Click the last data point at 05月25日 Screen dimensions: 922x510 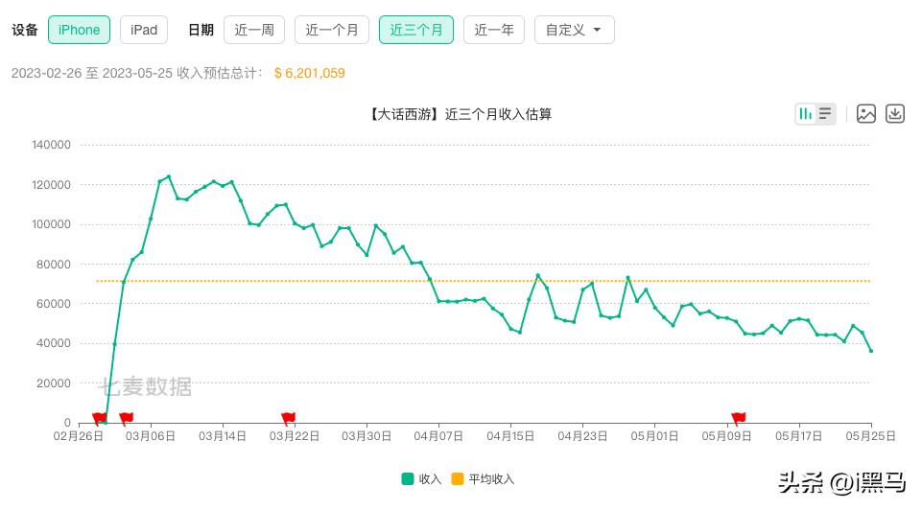871,351
